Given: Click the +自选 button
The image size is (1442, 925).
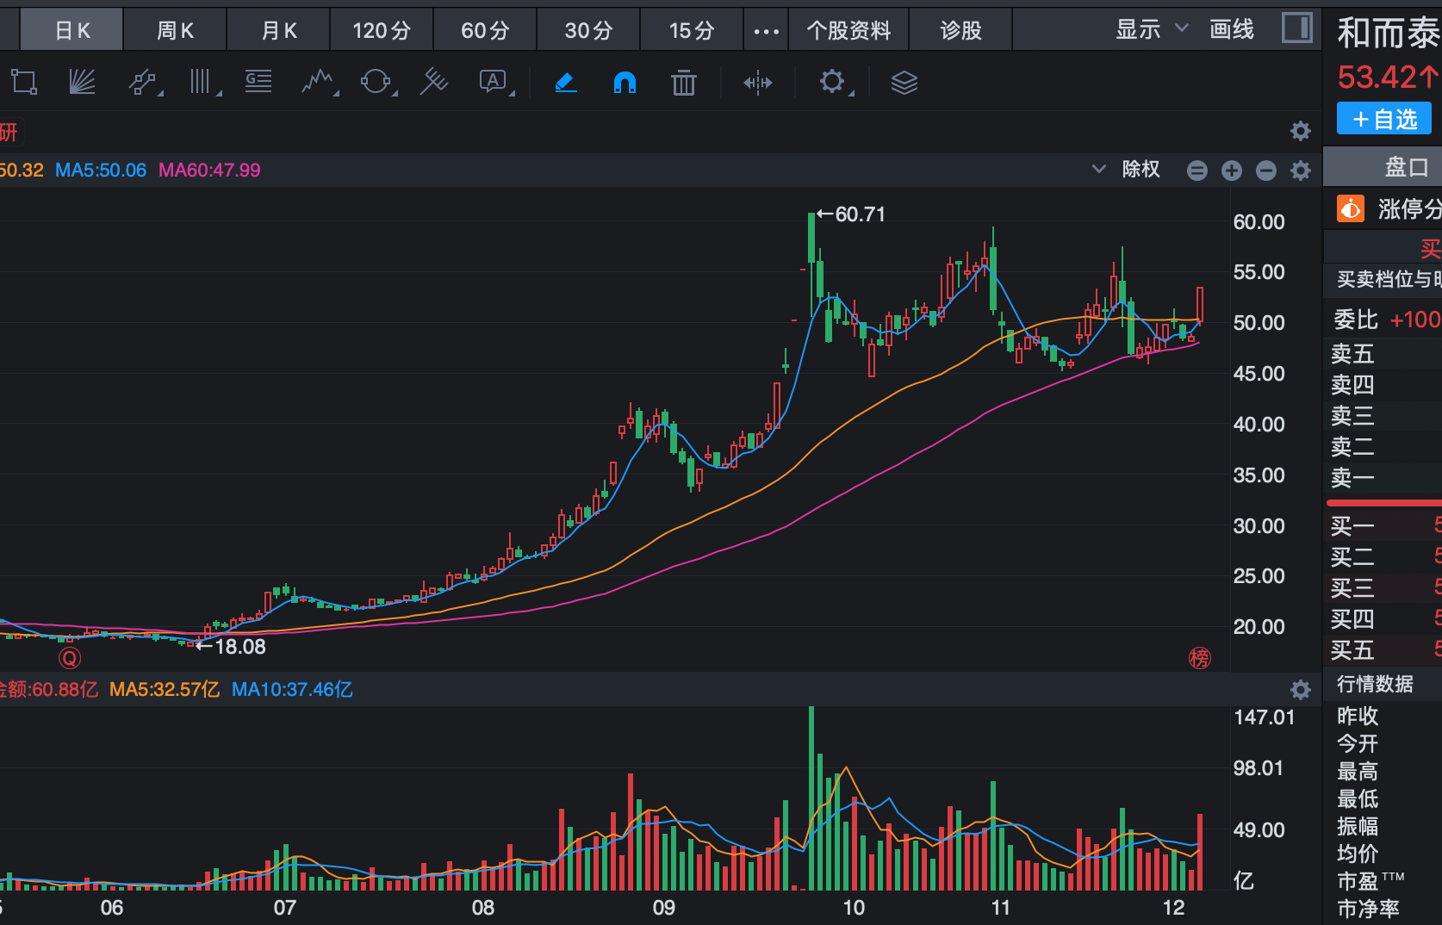Looking at the screenshot, I should [1384, 119].
